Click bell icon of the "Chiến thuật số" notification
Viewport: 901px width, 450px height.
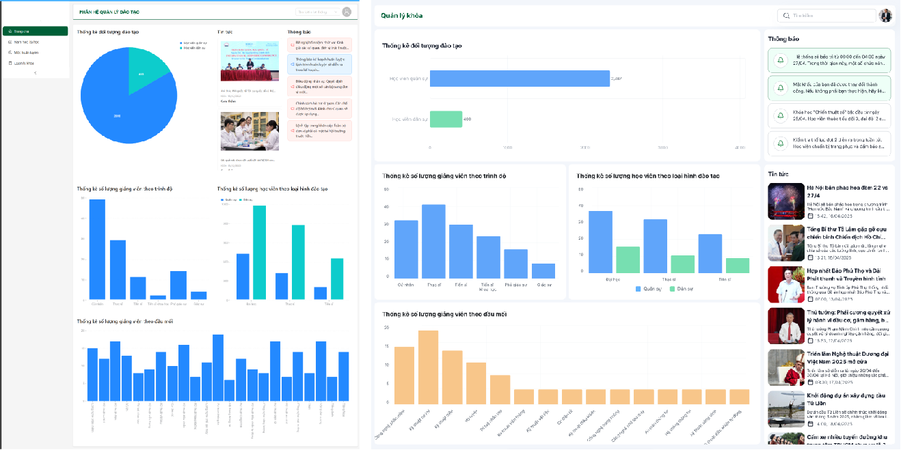coord(779,115)
